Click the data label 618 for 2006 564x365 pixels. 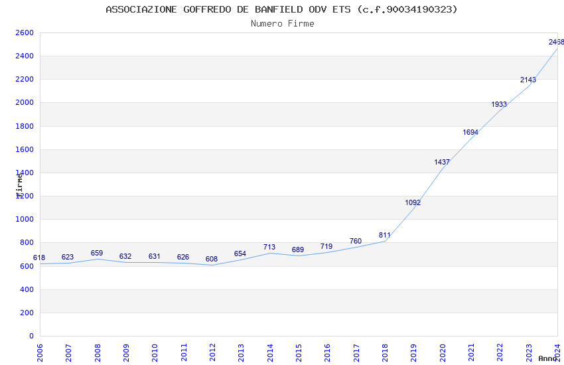coord(39,257)
